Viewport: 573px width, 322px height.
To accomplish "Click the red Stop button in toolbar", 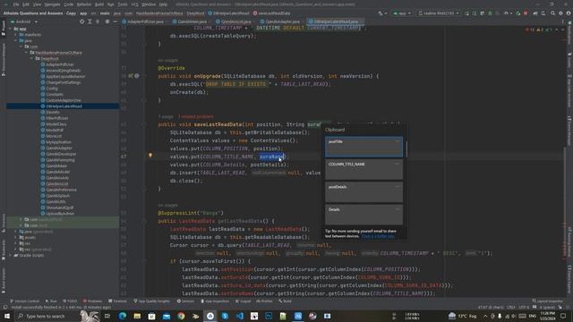I will coord(526,13).
